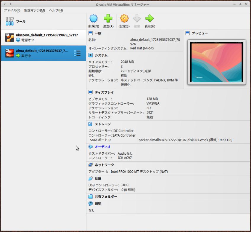Click the 0 (0 有効) device filter value
Viewport: 251px width, 232px height.
point(128,190)
